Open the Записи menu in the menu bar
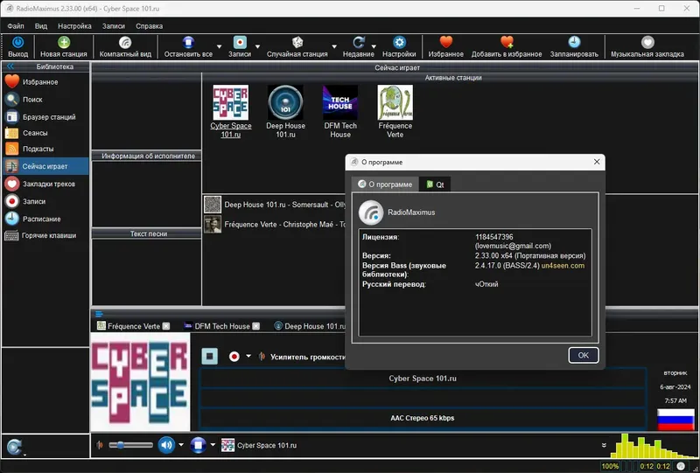 pos(114,26)
